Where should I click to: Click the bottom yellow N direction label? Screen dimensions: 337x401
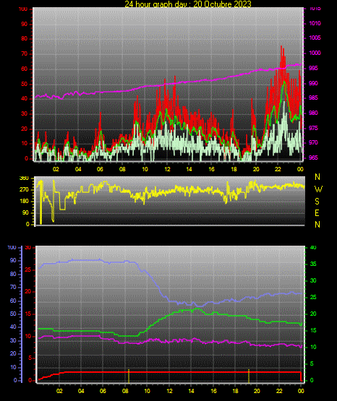[317, 225]
